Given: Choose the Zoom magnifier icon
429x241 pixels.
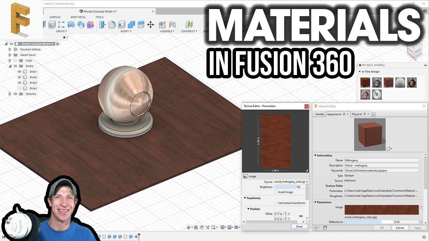Looking at the screenshot, I should 208,227.
